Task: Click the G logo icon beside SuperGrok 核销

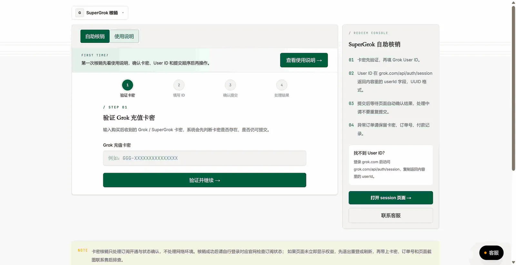Action: pos(80,13)
